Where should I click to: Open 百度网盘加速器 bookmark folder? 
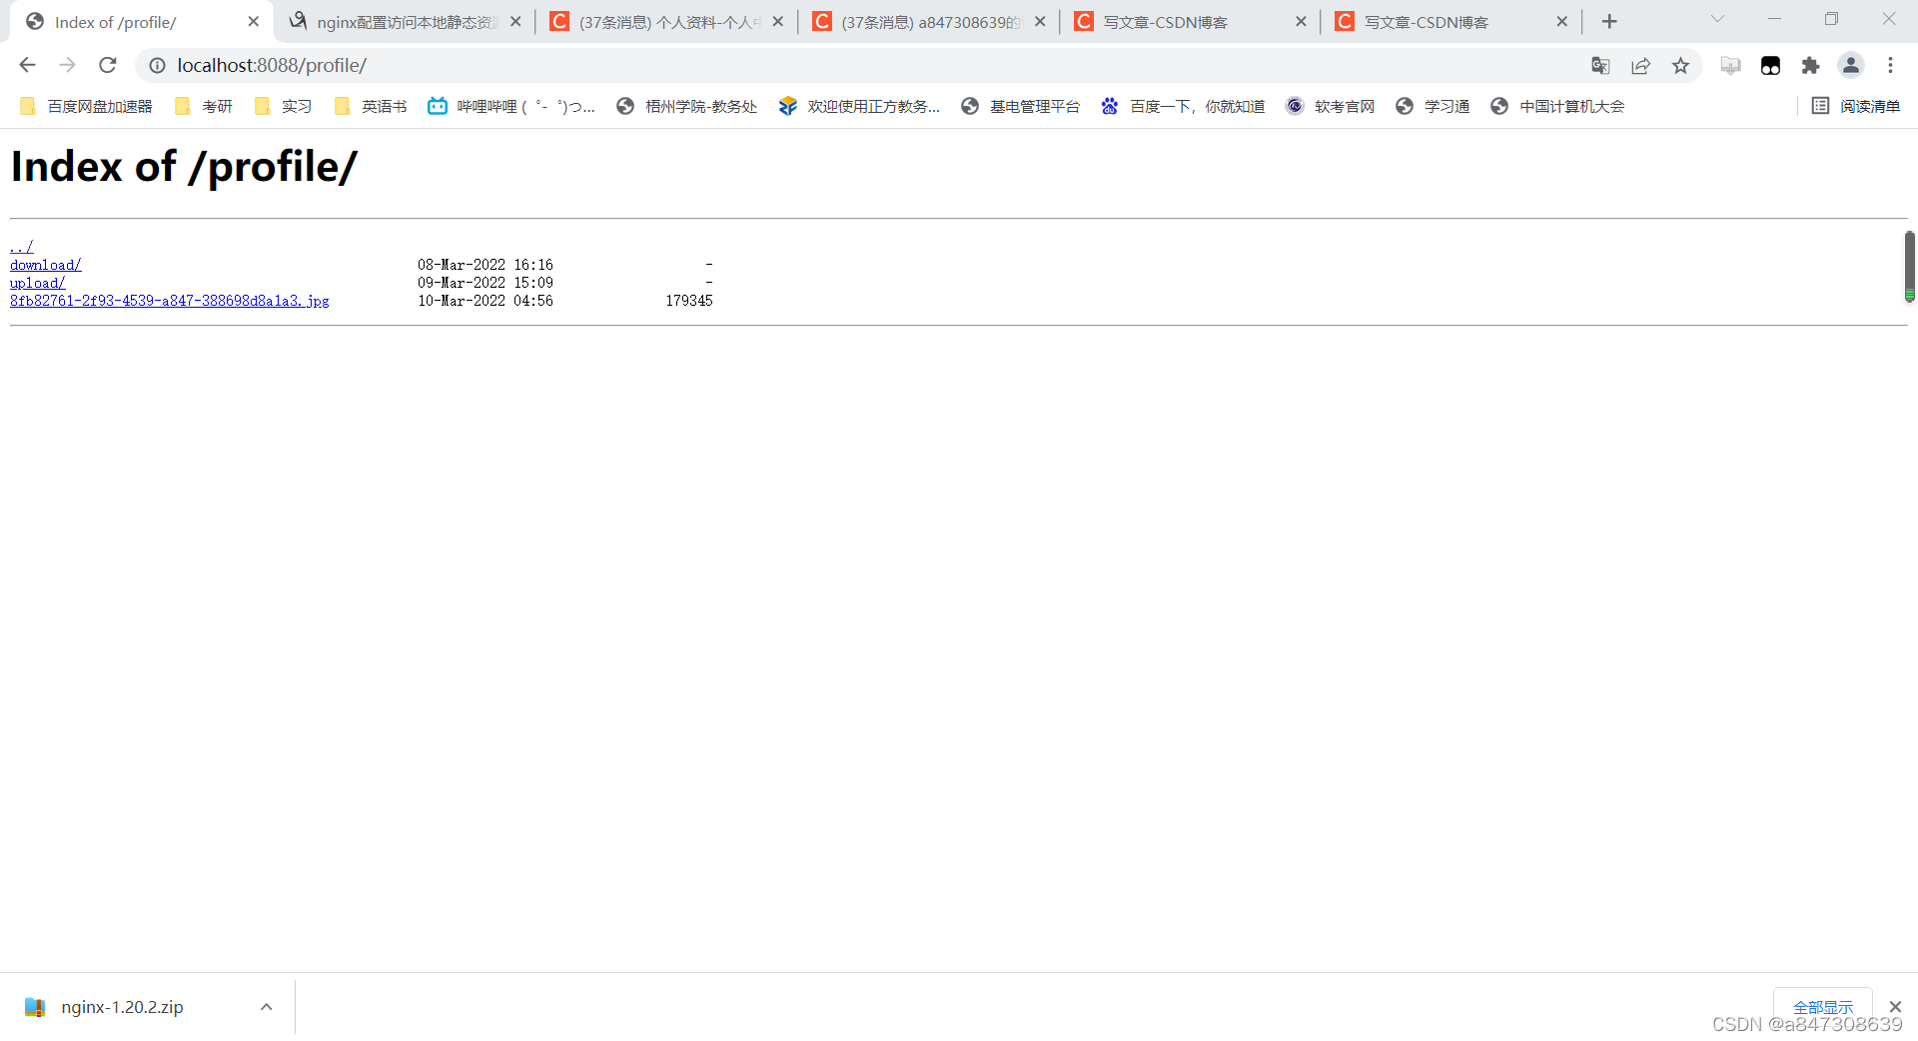pos(86,106)
